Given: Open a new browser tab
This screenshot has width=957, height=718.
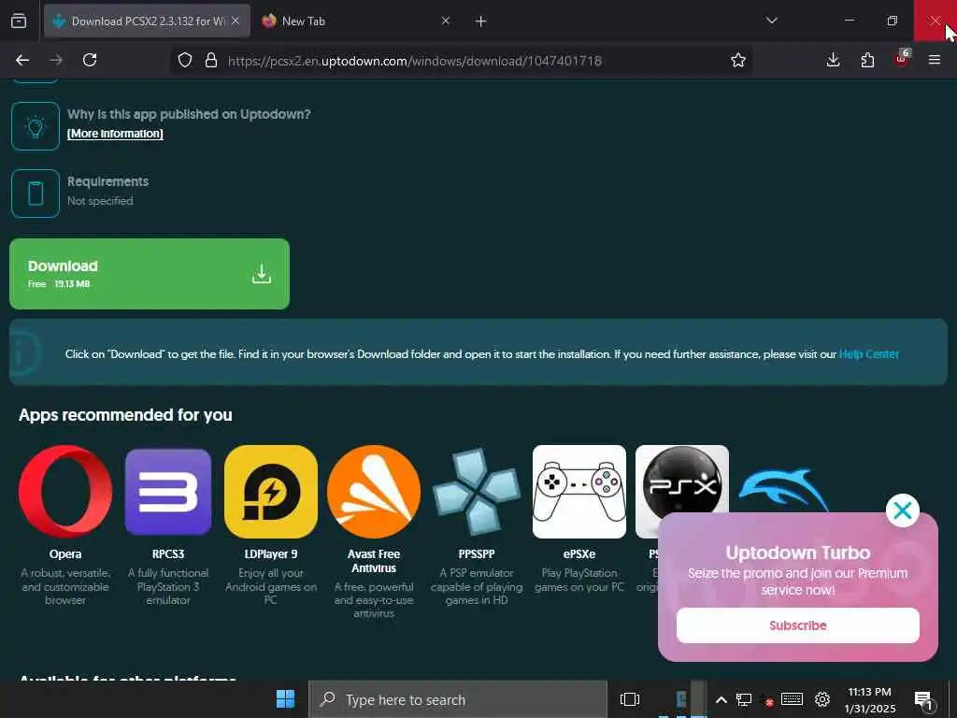Looking at the screenshot, I should coord(481,22).
